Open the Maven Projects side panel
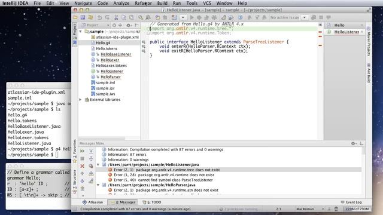Image resolution: width=383 pixels, height=215 pixels. 369,41
